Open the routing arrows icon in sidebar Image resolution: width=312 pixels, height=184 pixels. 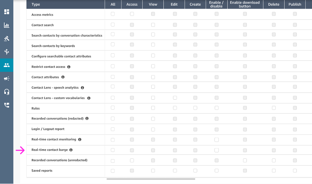[x=7, y=52]
